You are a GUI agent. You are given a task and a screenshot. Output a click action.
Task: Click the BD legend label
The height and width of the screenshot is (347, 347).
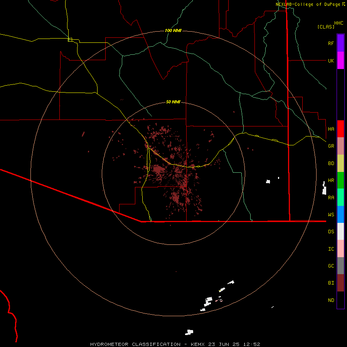(x=331, y=163)
